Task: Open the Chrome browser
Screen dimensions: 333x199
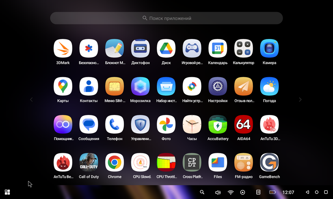Action: (114, 162)
